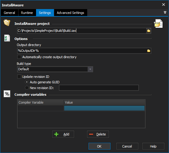Click the InstallAware package icon at top right
The height and width of the screenshot is (153, 169).
pyautogui.click(x=158, y=24)
